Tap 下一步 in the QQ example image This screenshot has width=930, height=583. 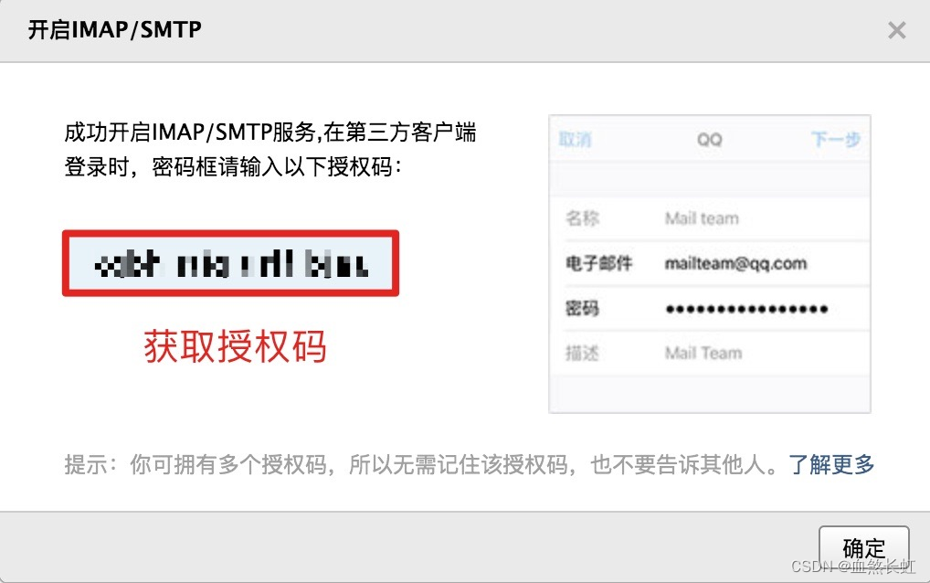[x=836, y=140]
